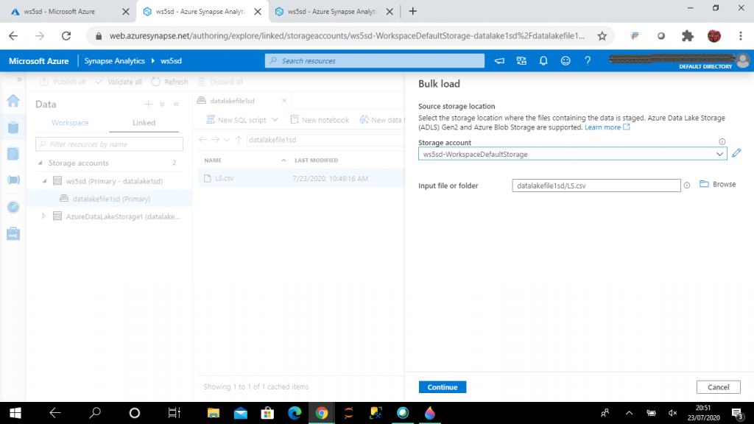Open a new browser tab
The image size is (754, 424).
412,11
